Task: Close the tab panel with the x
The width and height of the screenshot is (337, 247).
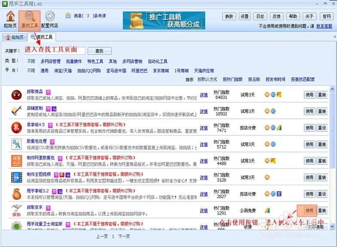Action: 334,37
